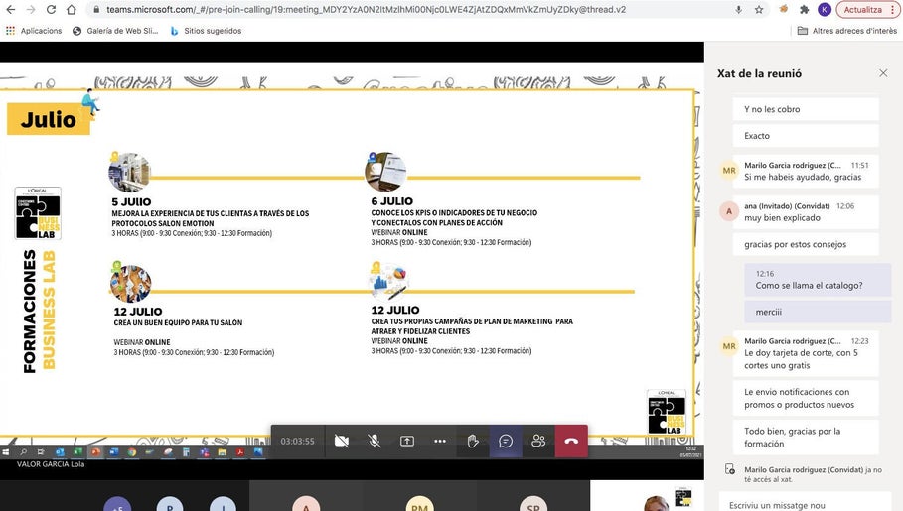Expand Altres adreces d'interès folder
This screenshot has width=903, height=511.
click(x=846, y=31)
